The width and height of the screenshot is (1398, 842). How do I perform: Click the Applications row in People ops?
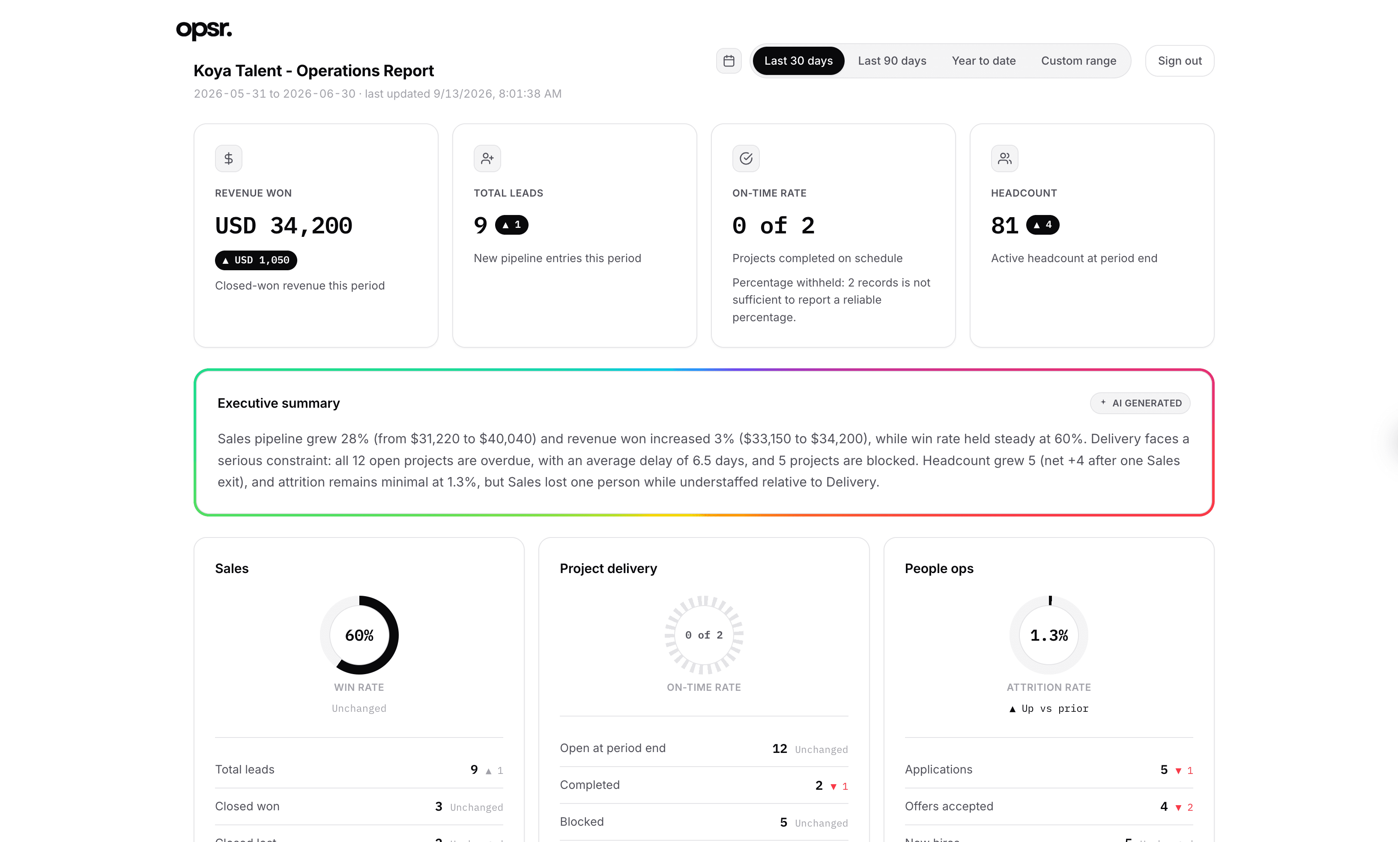pyautogui.click(x=1048, y=769)
